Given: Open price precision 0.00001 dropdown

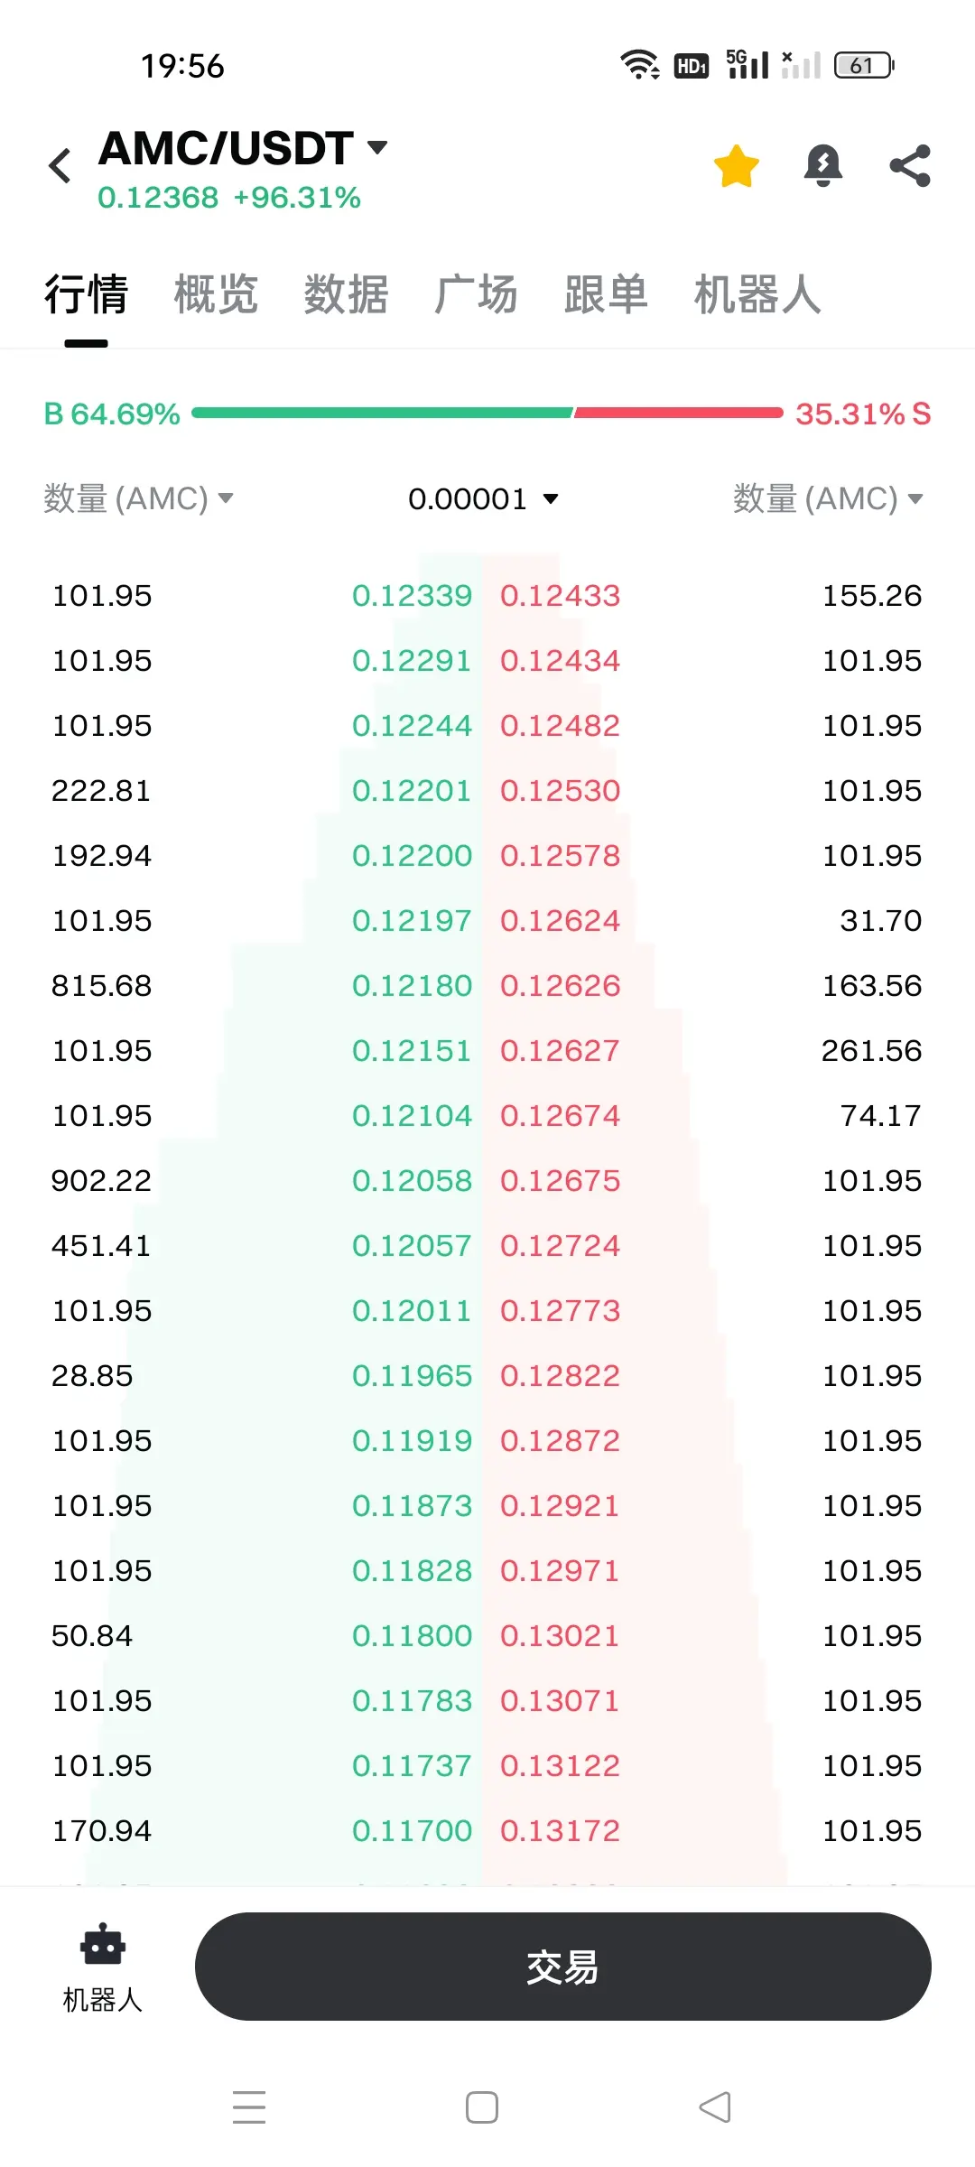Looking at the screenshot, I should 484,498.
